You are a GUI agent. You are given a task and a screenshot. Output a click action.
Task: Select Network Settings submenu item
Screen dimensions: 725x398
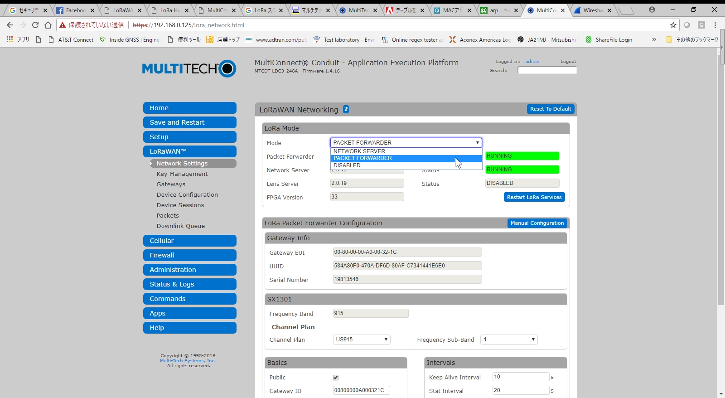[193, 163]
